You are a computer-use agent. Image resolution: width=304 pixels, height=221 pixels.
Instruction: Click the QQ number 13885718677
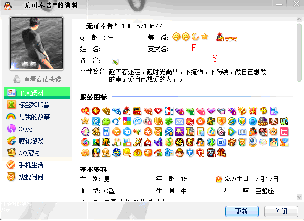click(142, 26)
